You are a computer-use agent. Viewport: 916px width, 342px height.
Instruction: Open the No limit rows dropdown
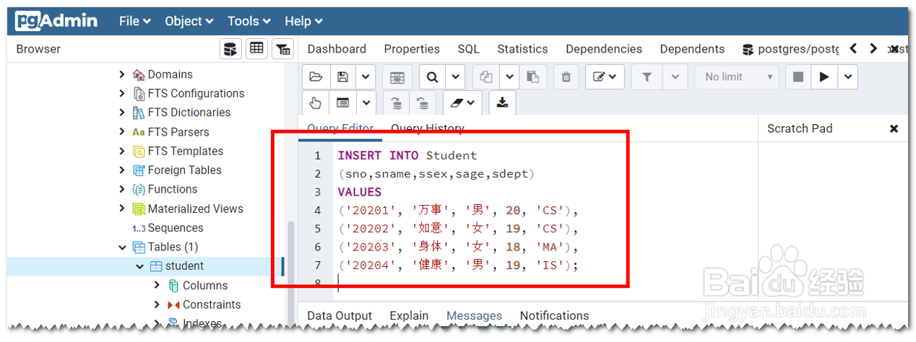pos(736,77)
